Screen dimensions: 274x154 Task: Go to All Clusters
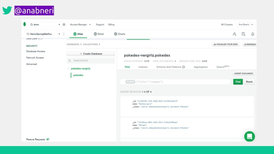tap(227, 25)
